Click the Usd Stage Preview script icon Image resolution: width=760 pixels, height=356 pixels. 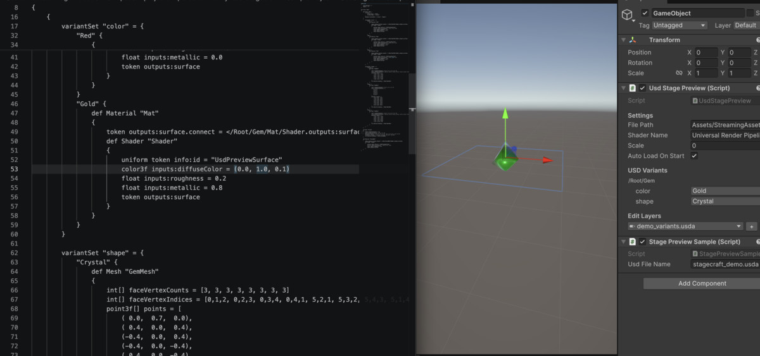633,88
